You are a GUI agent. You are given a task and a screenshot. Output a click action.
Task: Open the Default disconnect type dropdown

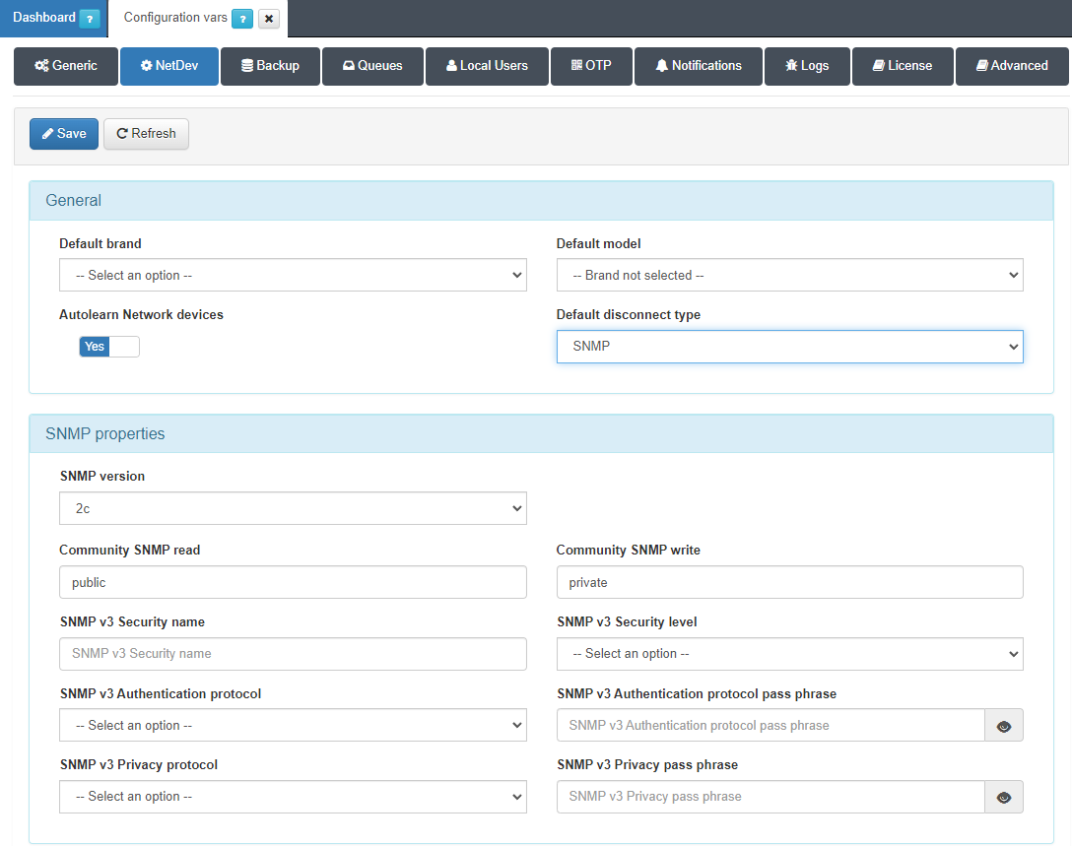point(789,347)
